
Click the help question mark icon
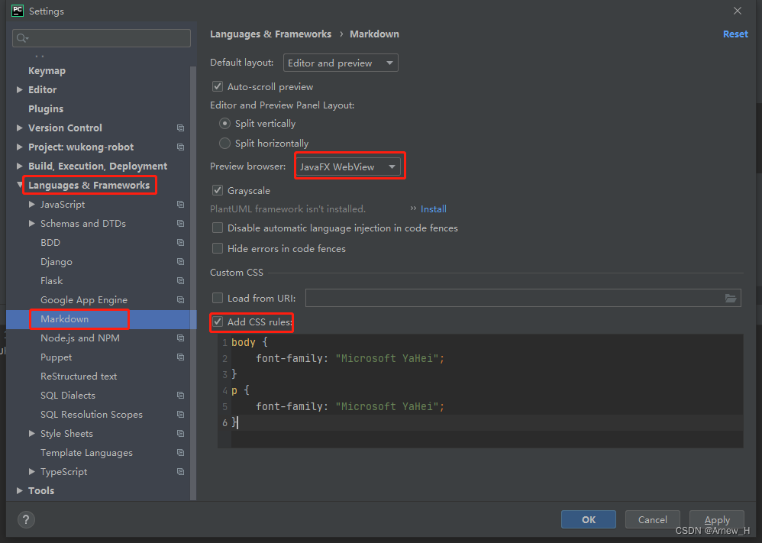tap(25, 520)
